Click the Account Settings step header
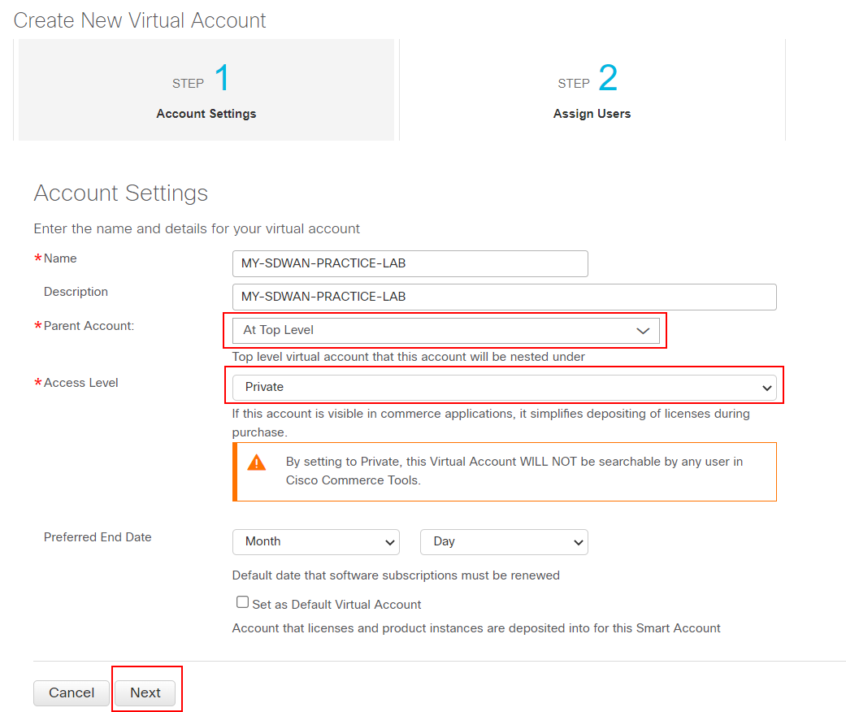 [x=206, y=113]
